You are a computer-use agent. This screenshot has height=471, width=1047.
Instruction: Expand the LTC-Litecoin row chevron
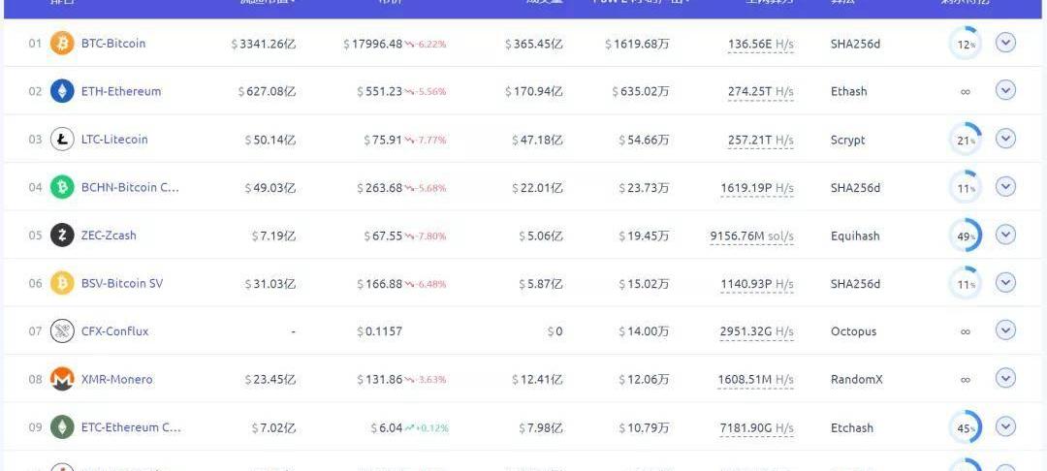(1005, 139)
